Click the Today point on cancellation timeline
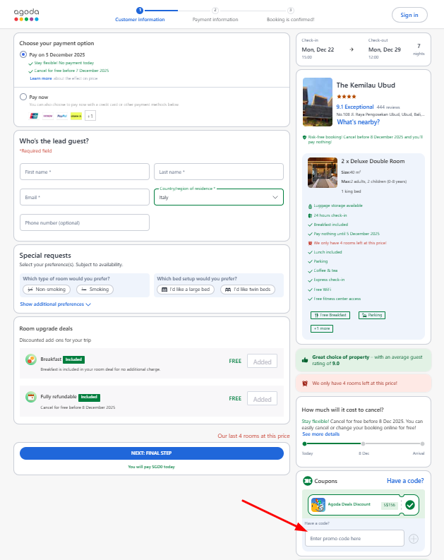The image size is (444, 560). 304,444
